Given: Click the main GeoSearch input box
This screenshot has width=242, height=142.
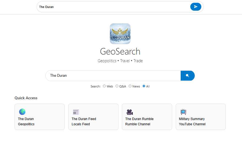Looking at the screenshot, I should [113, 76].
